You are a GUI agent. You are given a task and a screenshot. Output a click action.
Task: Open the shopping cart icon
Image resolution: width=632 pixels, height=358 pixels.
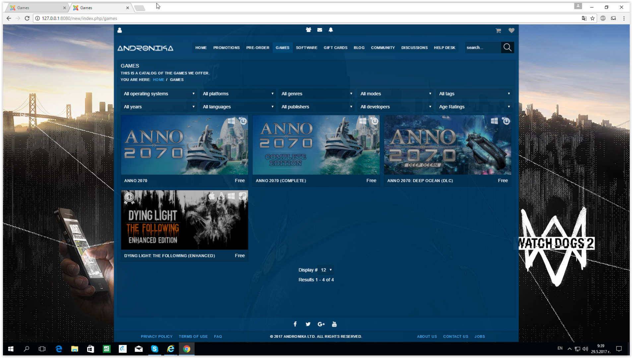tap(498, 30)
